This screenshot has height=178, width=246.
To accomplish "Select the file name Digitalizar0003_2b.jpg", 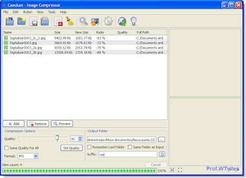I will tap(26, 52).
